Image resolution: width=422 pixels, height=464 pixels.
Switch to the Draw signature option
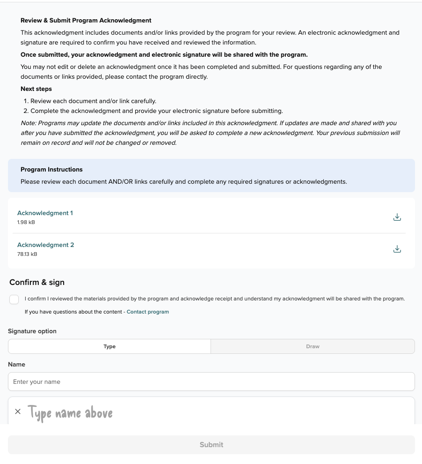[x=313, y=346]
